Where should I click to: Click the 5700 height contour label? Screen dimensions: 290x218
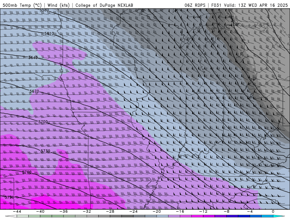click(43, 122)
